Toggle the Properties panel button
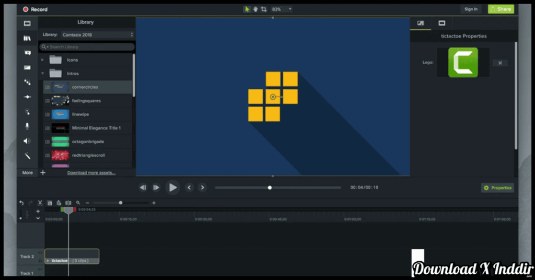The image size is (535, 280). click(497, 188)
